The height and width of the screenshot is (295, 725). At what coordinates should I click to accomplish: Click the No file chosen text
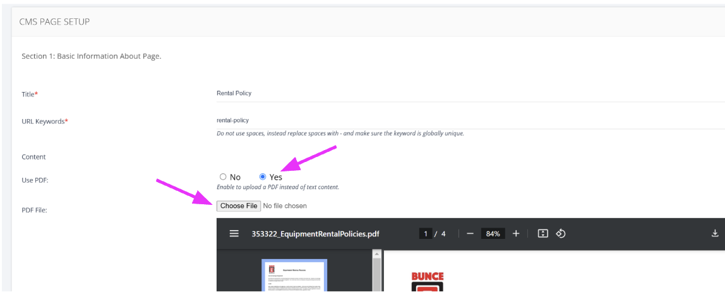284,206
